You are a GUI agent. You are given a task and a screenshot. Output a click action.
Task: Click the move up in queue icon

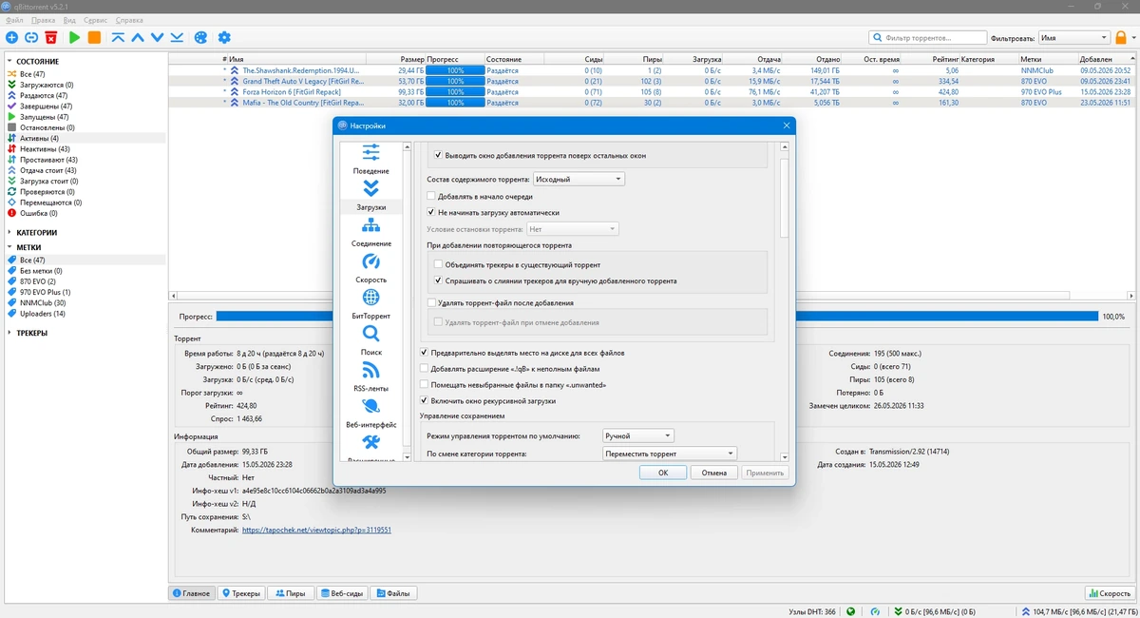pos(138,37)
